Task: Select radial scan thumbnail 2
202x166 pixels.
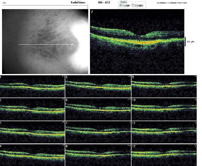Action: [32, 109]
